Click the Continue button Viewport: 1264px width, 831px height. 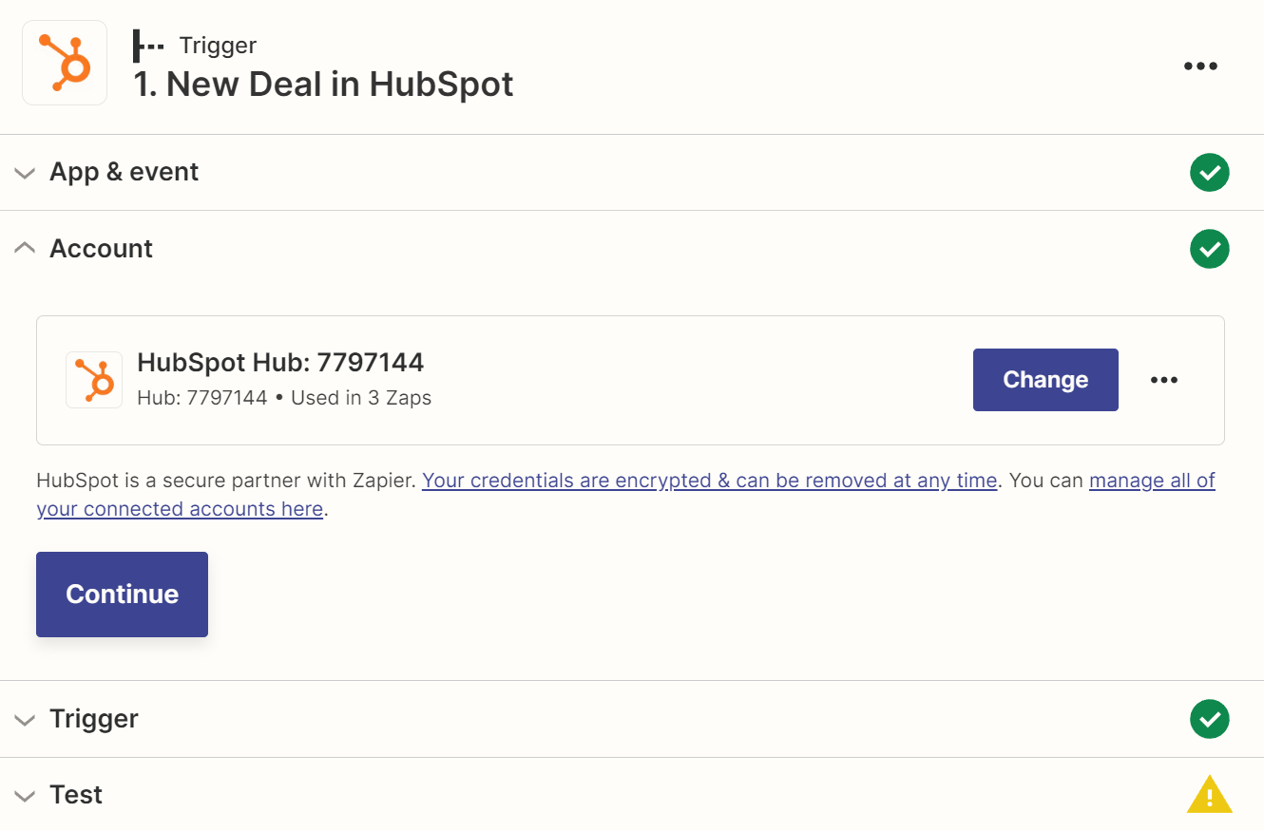pyautogui.click(x=122, y=595)
